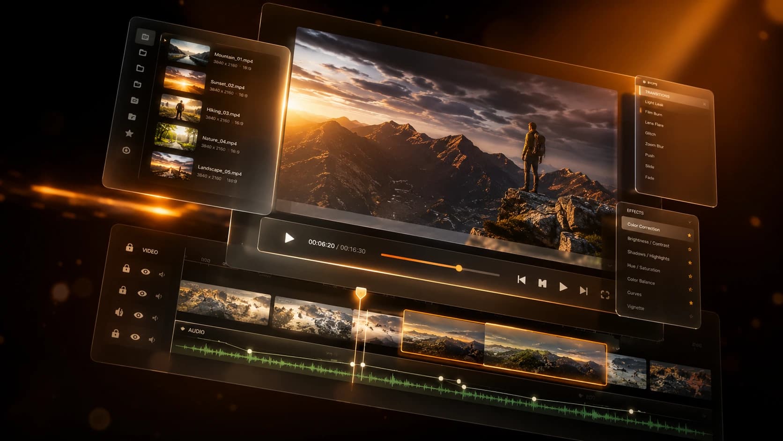Image resolution: width=783 pixels, height=441 pixels.
Task: Open the music folder icon above the star
Action: pyautogui.click(x=132, y=117)
